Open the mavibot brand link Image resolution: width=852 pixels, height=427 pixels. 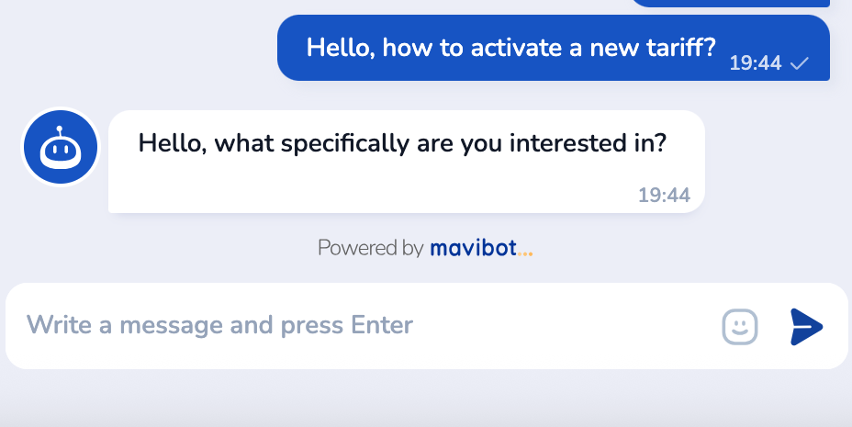[473, 248]
